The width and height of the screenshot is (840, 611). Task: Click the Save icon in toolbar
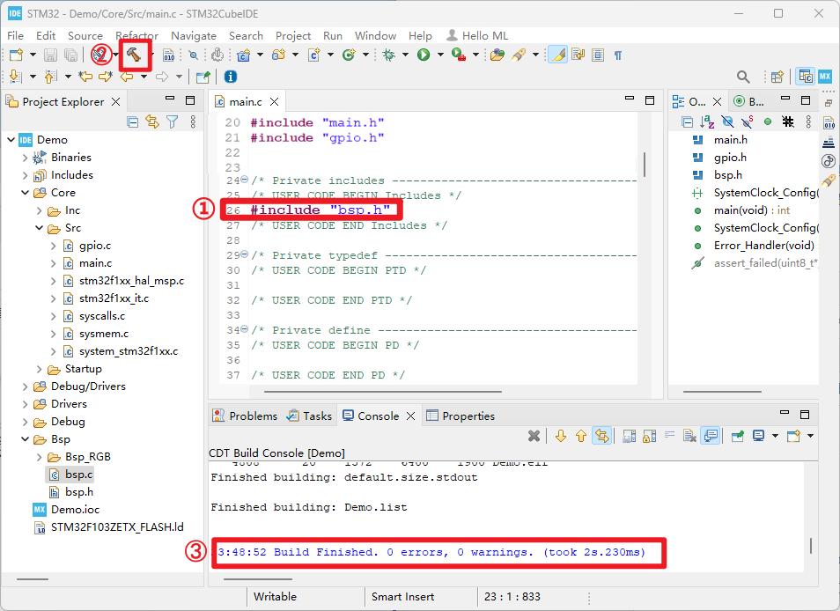coord(50,55)
